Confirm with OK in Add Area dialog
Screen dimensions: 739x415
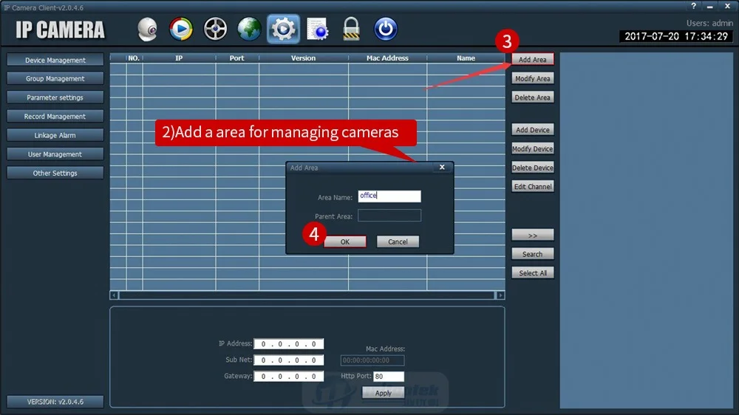[x=345, y=241]
